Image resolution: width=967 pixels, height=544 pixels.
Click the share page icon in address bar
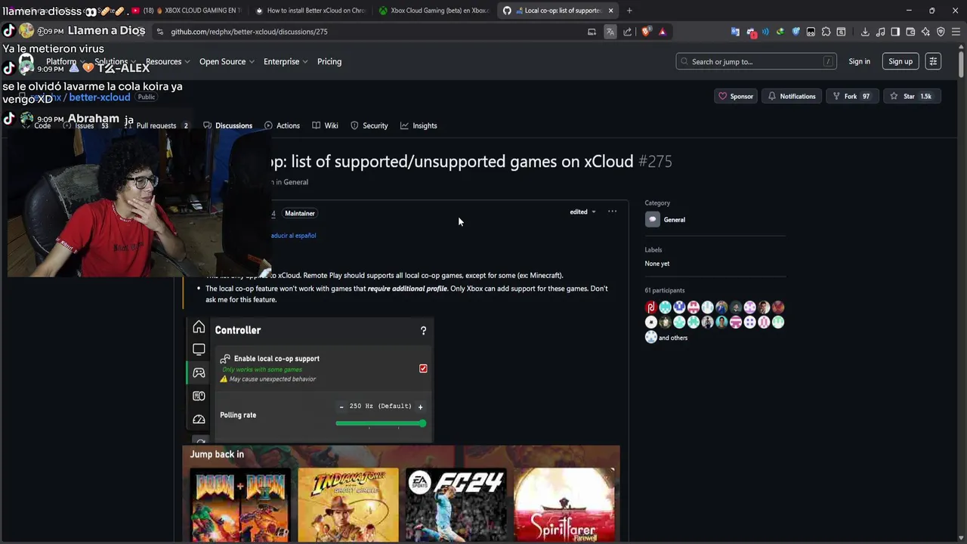tap(627, 32)
